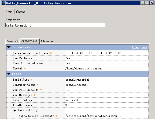This screenshot has height=119, width=155.
Task: Click the Save link
Action: point(144,47)
